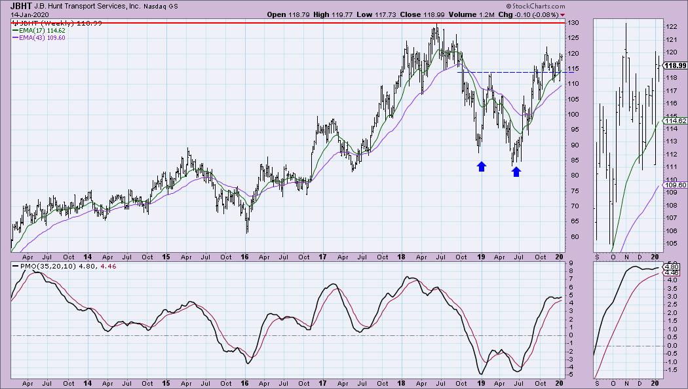Screen dimensions: 688x389
Task: Click the 130 price axis label
Action: [574, 23]
